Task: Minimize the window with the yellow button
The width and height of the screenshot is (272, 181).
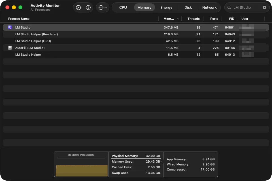Action: click(x=14, y=7)
